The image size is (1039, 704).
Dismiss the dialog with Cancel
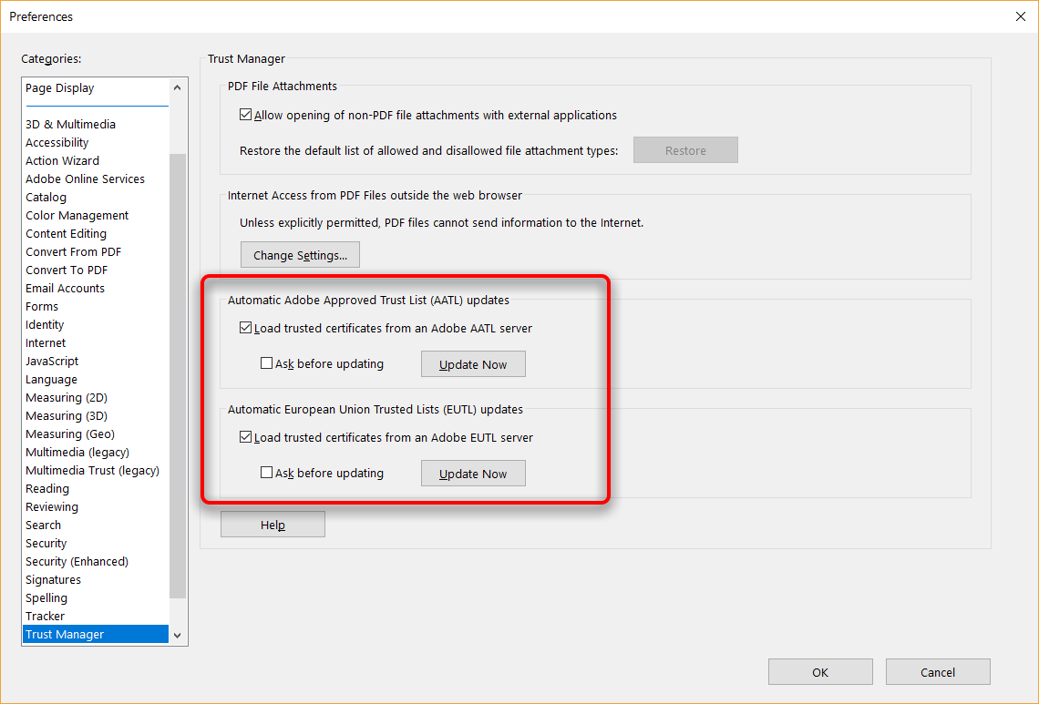[937, 671]
